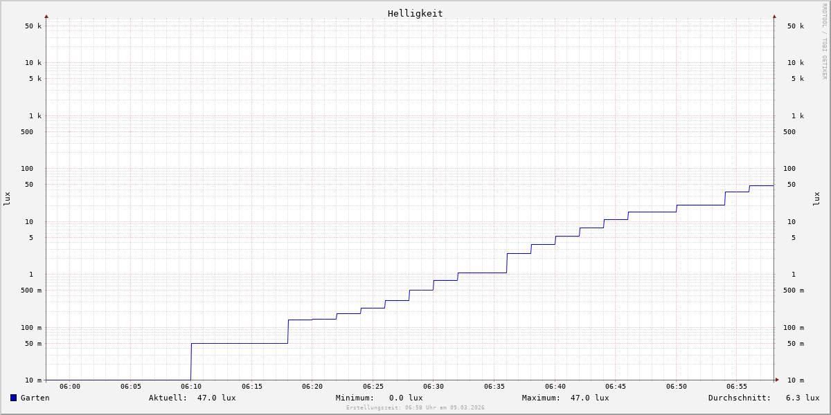Image resolution: width=831 pixels, height=415 pixels.
Task: Select the Maximum 47.0 lux value
Action: [589, 398]
